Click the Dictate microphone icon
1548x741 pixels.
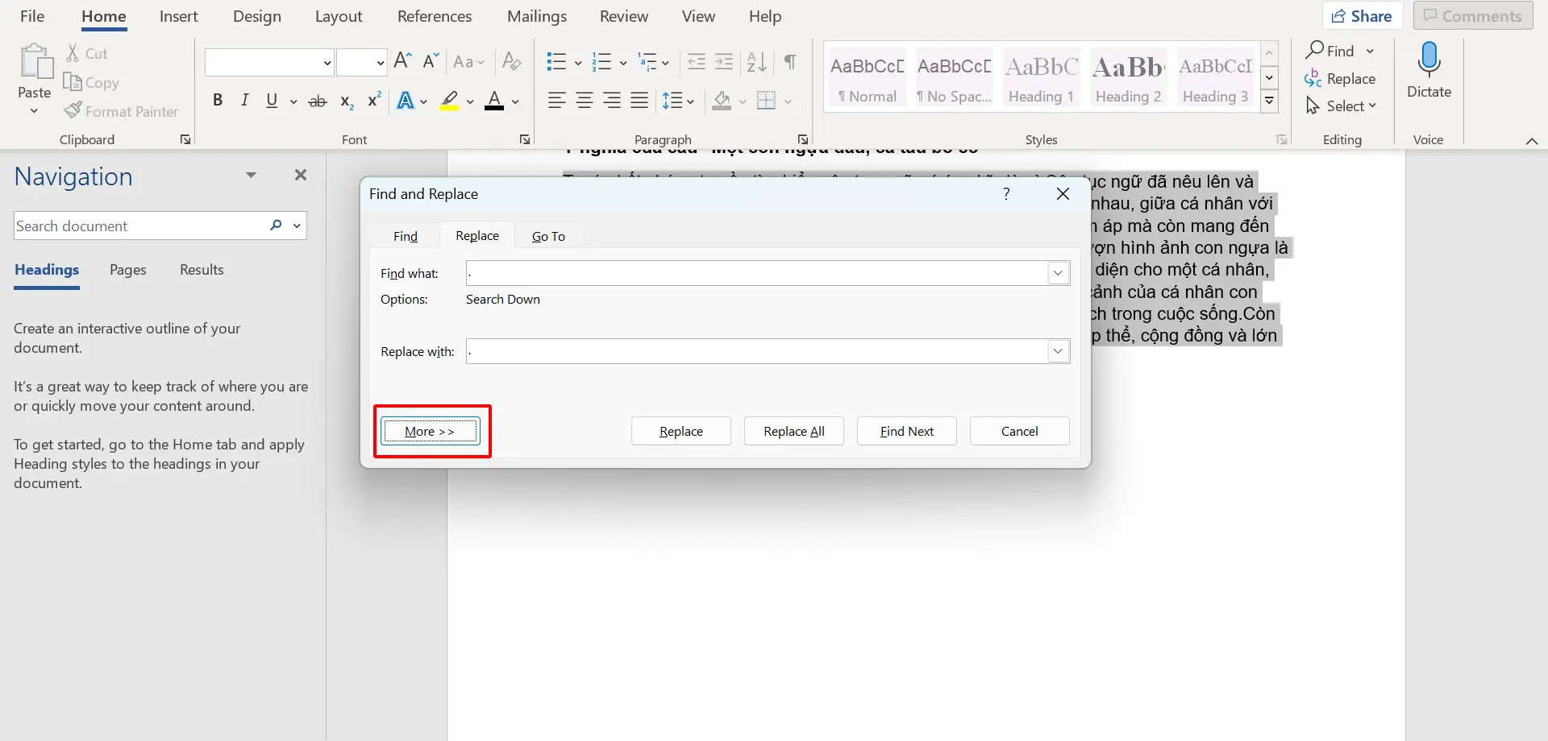coord(1429,60)
